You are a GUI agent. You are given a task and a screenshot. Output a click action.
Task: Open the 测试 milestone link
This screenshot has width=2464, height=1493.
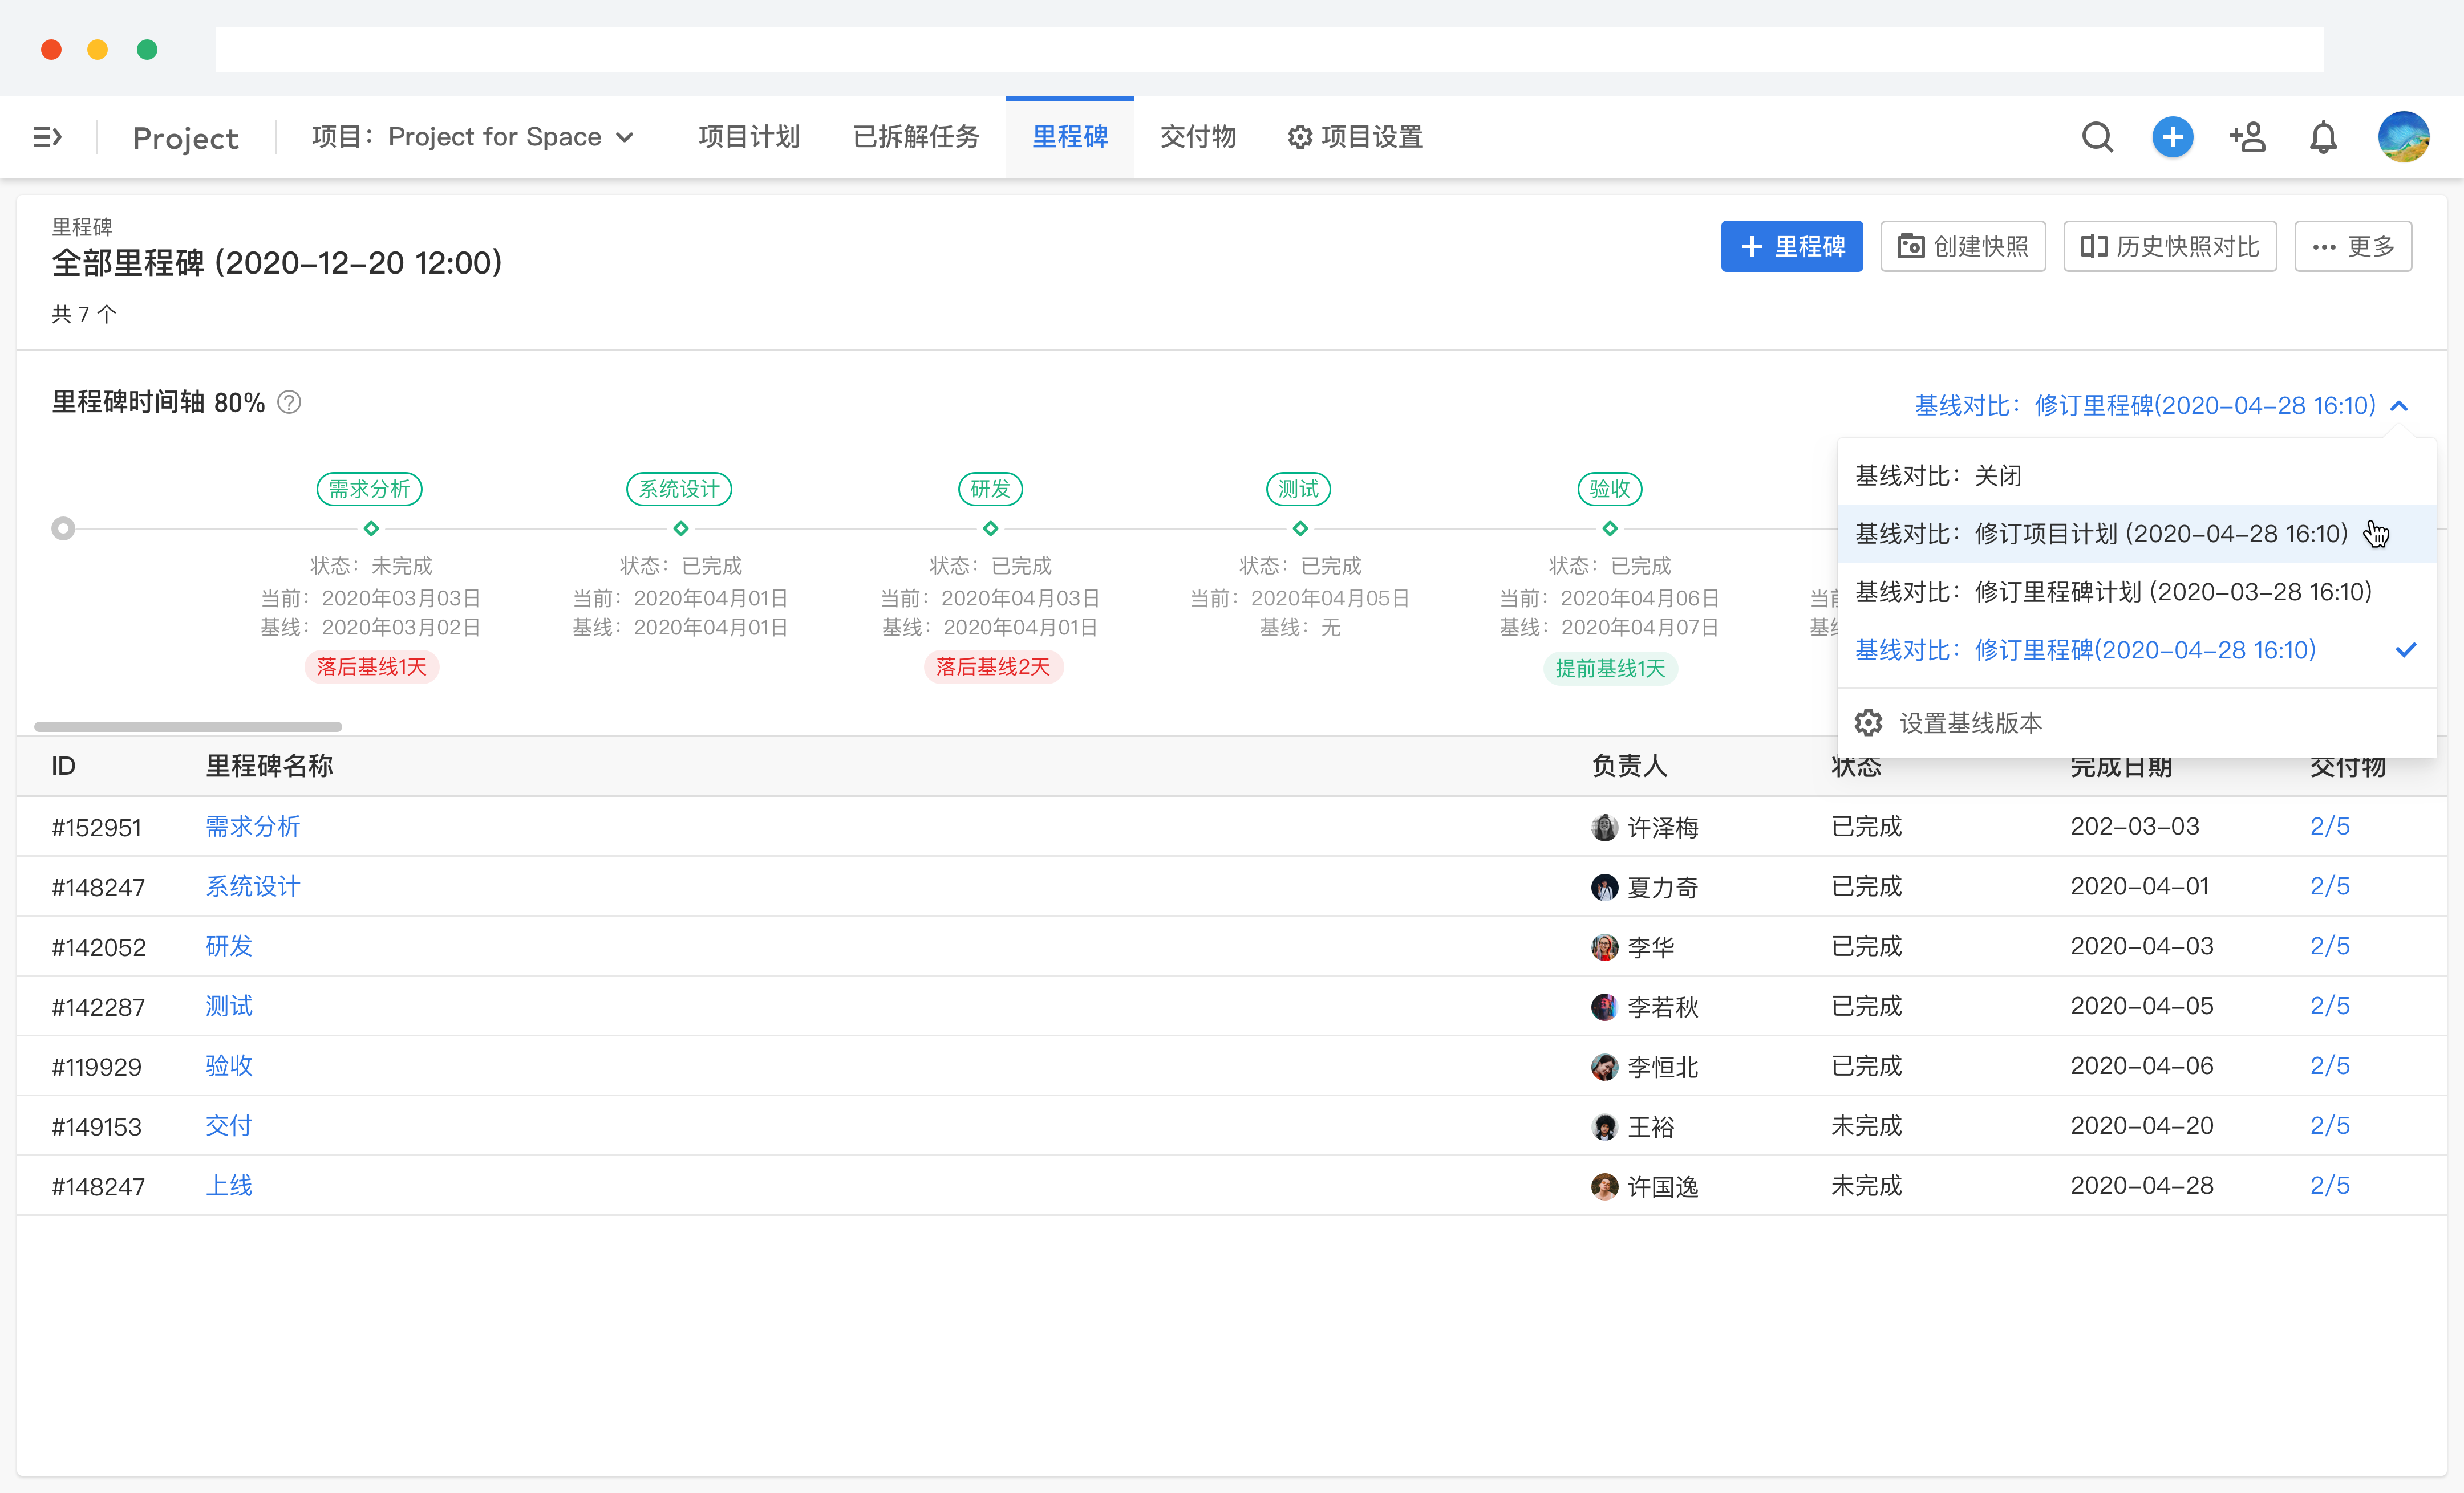(x=229, y=1006)
